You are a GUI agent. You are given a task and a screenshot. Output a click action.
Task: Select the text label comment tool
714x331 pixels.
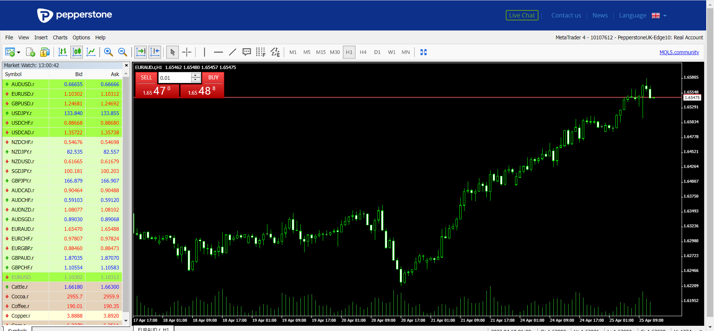point(246,52)
